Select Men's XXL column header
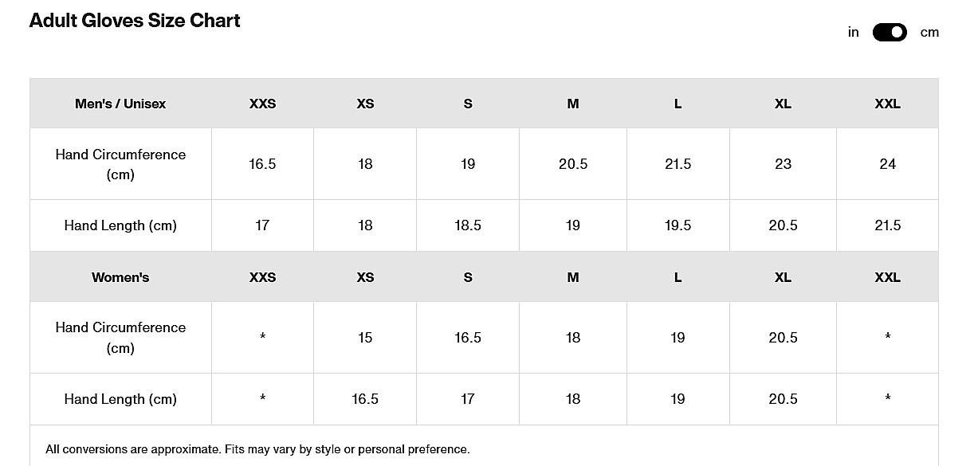 tap(887, 104)
